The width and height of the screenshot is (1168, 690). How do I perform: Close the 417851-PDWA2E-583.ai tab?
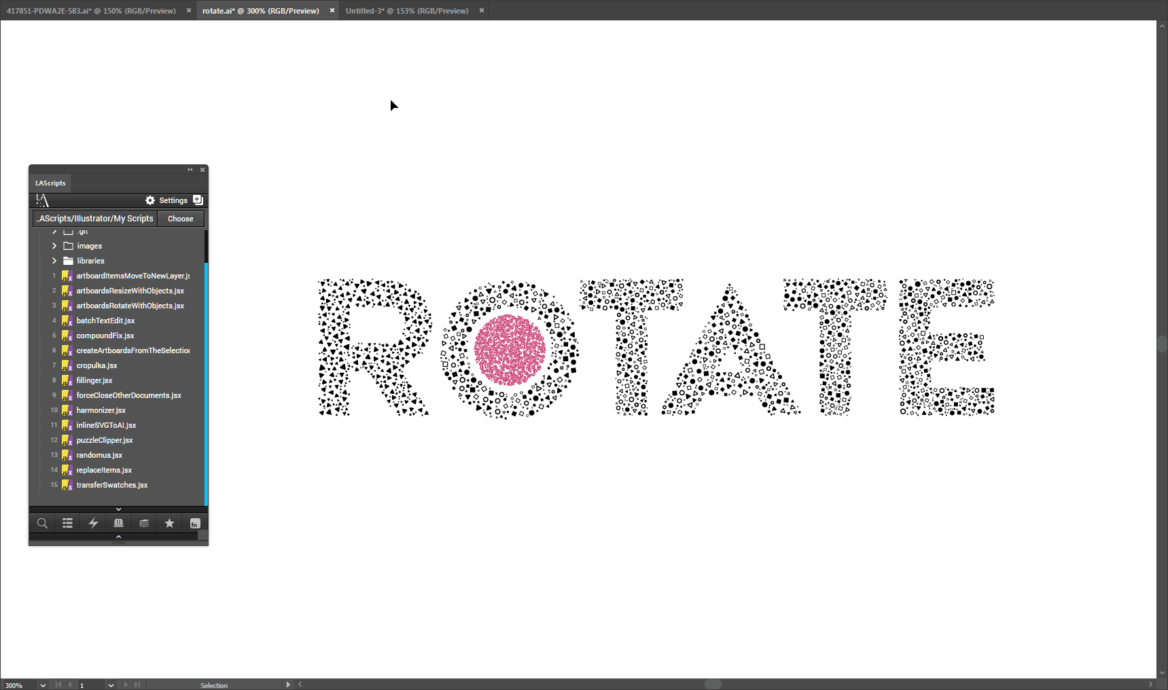[189, 10]
